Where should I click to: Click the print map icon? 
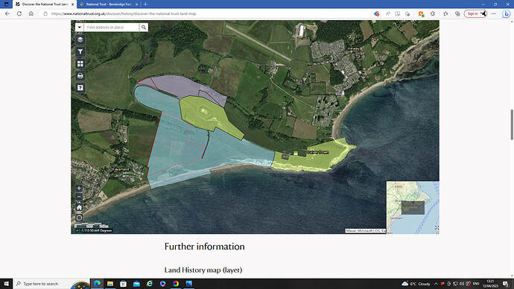80,76
